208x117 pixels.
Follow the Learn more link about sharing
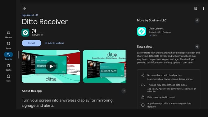pyautogui.click(x=152, y=79)
